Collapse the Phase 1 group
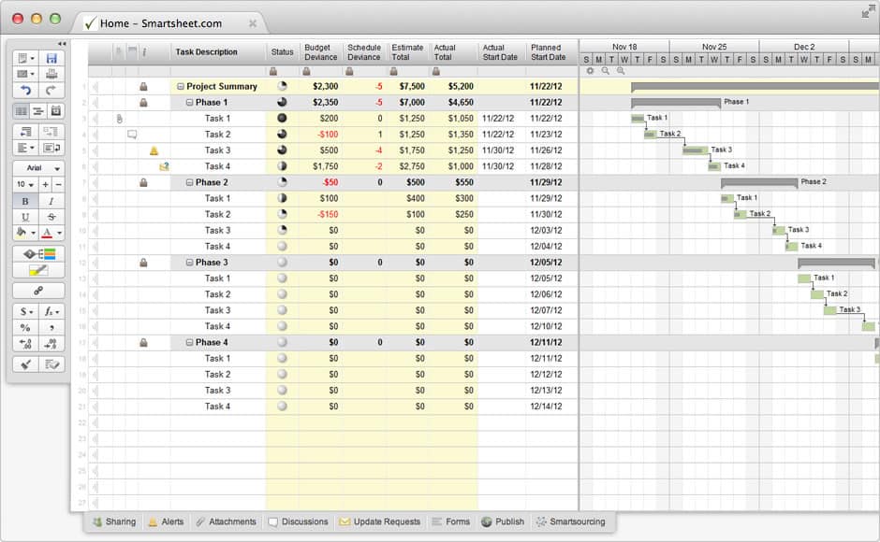 190,103
